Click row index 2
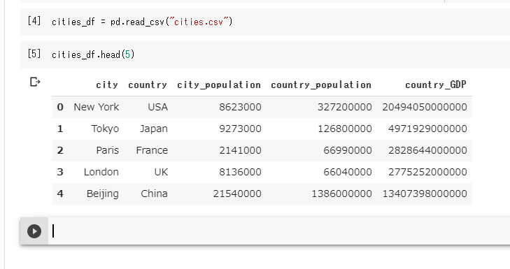510x269 pixels. [60, 150]
